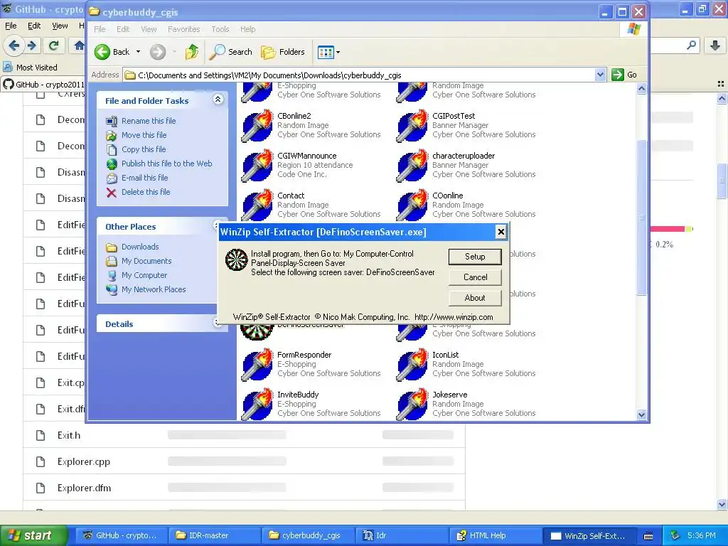Click Publish this file to the Web
This screenshot has height=546, width=728.
click(166, 164)
